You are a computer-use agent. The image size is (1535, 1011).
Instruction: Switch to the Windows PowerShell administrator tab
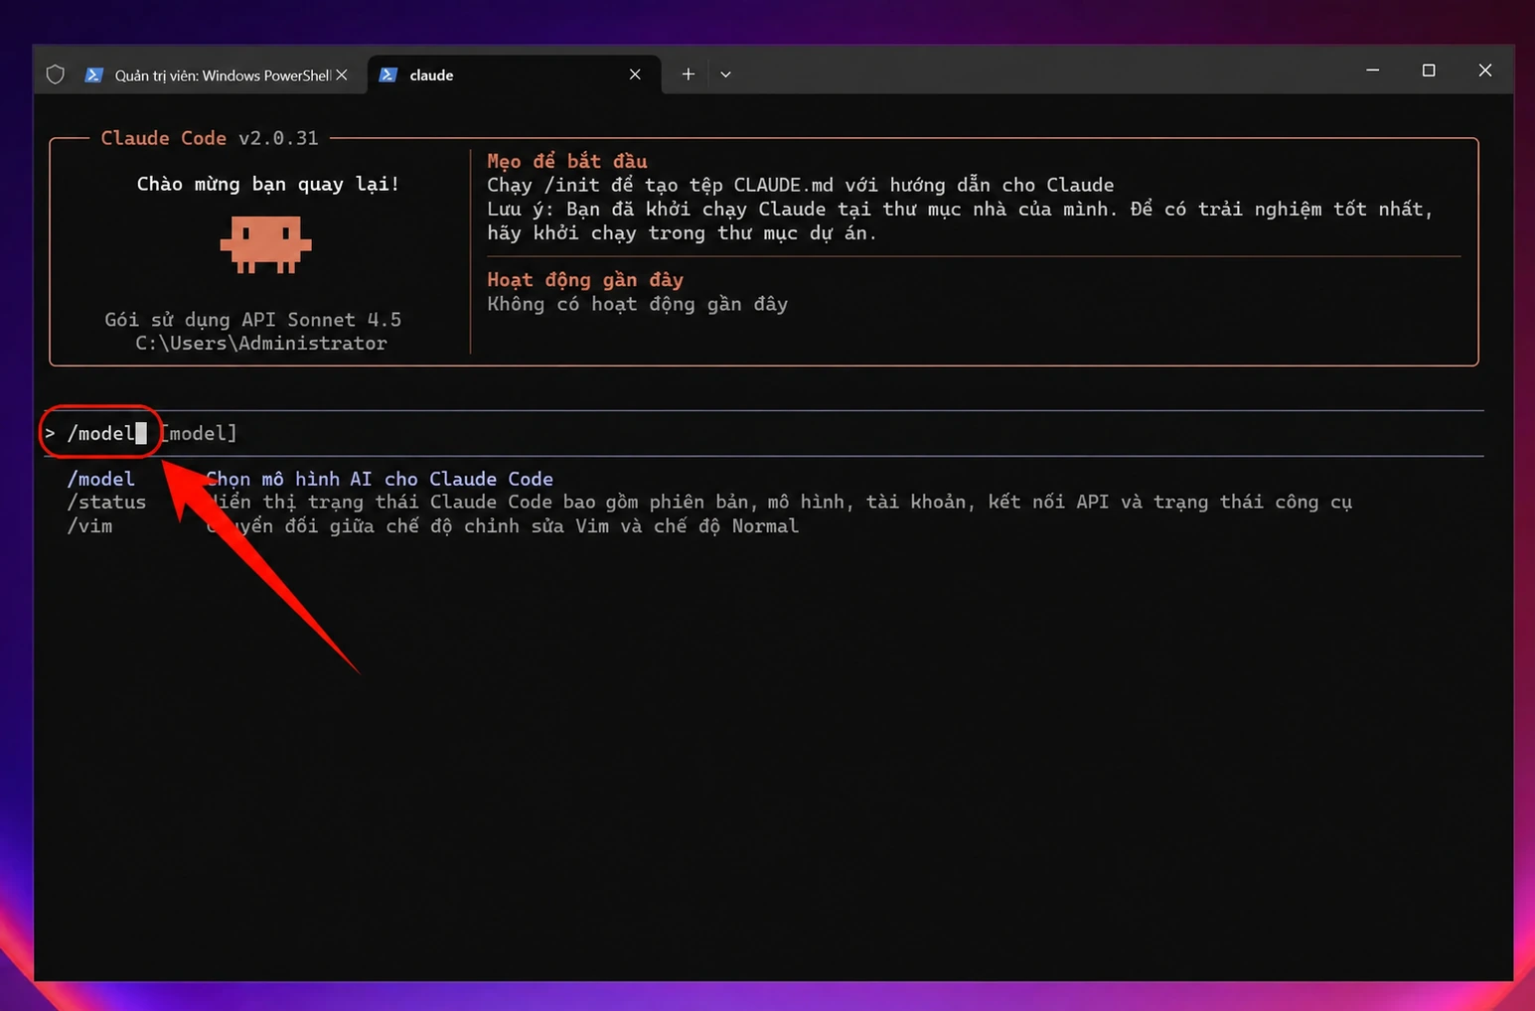tap(217, 74)
